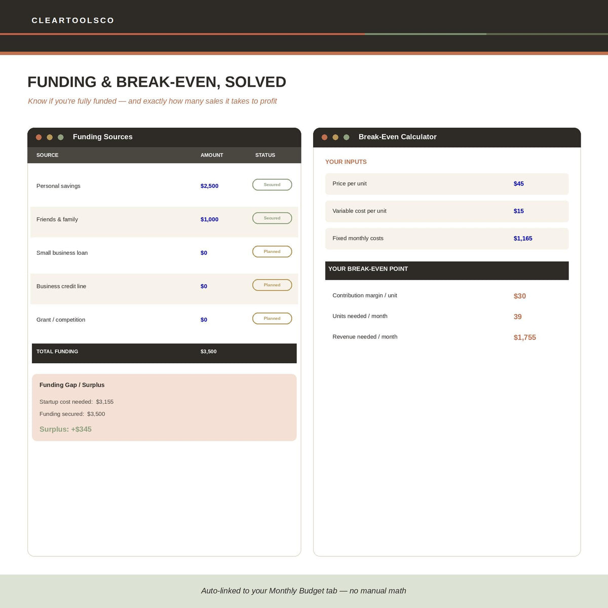Click the Price per unit label
Screen dimensions: 608x608
(350, 184)
